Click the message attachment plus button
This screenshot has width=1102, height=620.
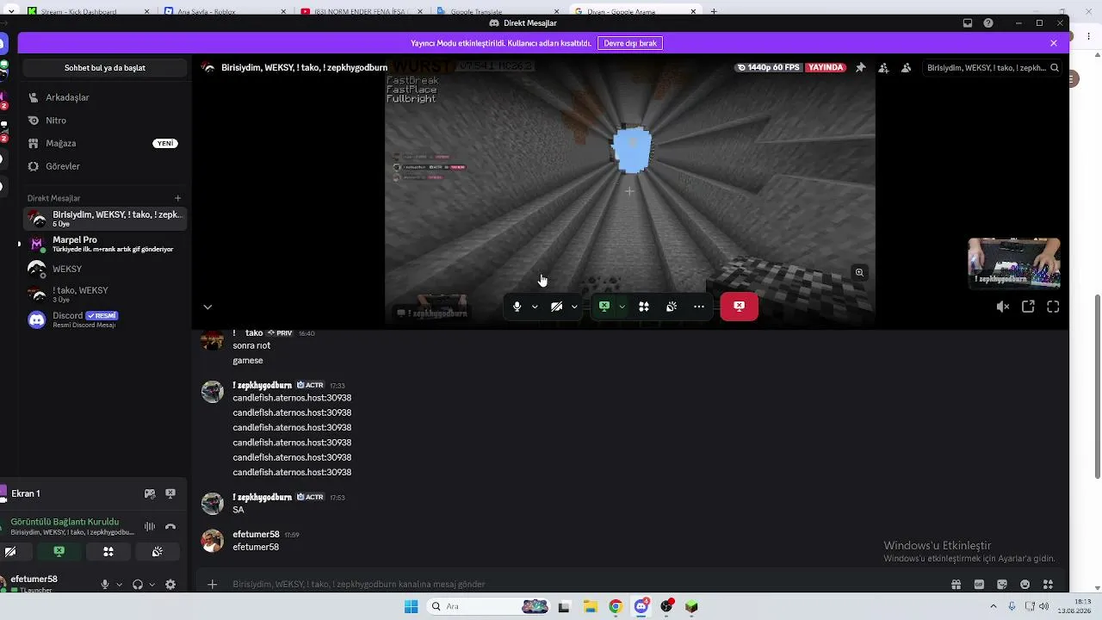click(212, 584)
